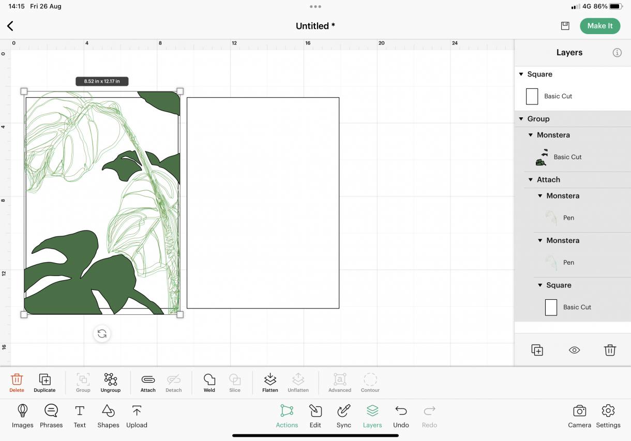Tap the Make It button
This screenshot has width=631, height=441.
[600, 26]
